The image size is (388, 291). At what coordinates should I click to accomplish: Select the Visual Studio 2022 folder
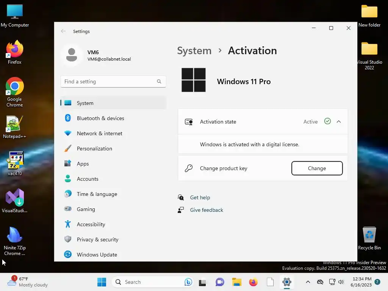[x=369, y=56]
